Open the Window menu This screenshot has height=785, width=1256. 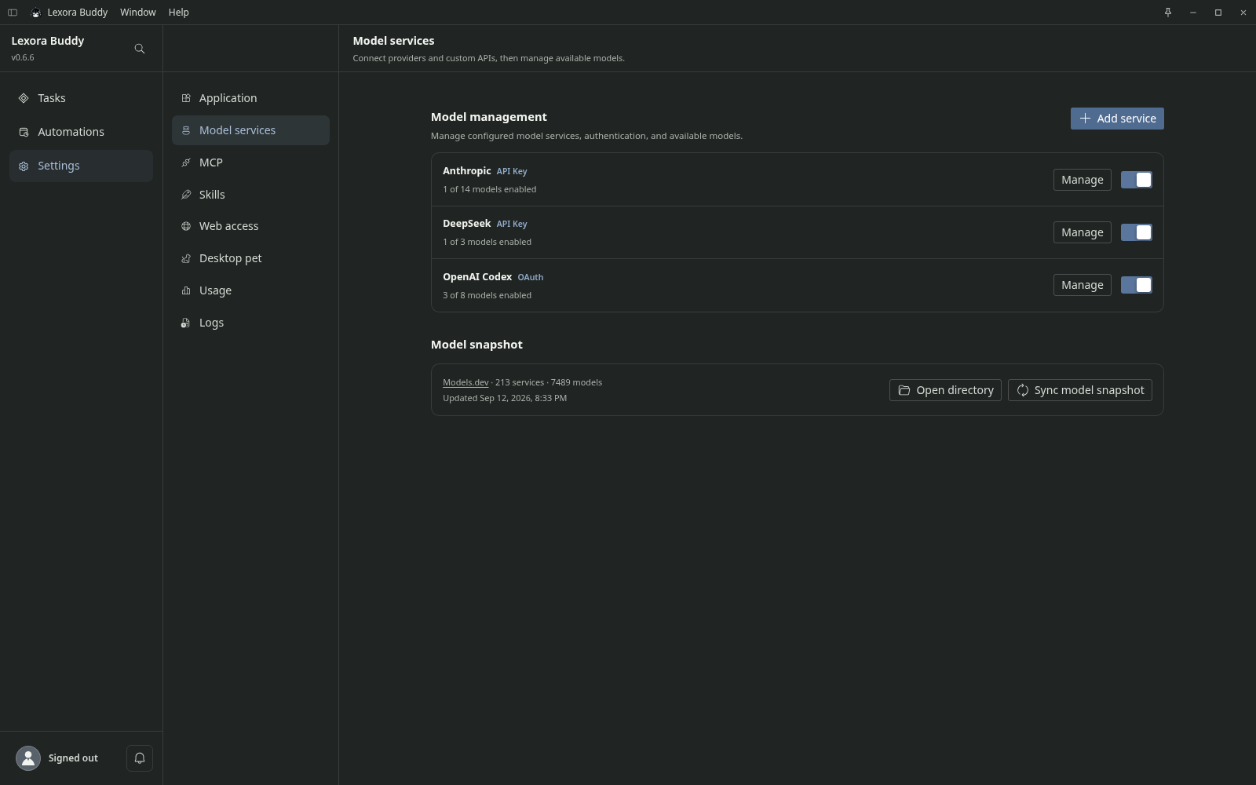pyautogui.click(x=138, y=13)
